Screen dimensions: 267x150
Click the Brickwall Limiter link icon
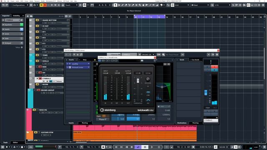[148, 92]
